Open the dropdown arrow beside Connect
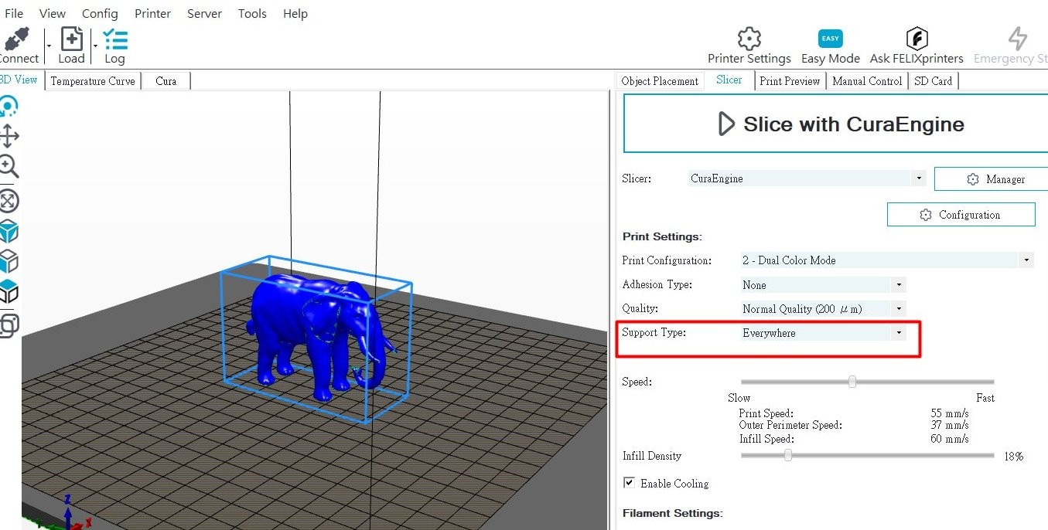The image size is (1048, 530). click(x=49, y=46)
